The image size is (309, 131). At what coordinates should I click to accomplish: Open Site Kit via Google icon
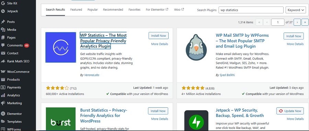coord(3,3)
